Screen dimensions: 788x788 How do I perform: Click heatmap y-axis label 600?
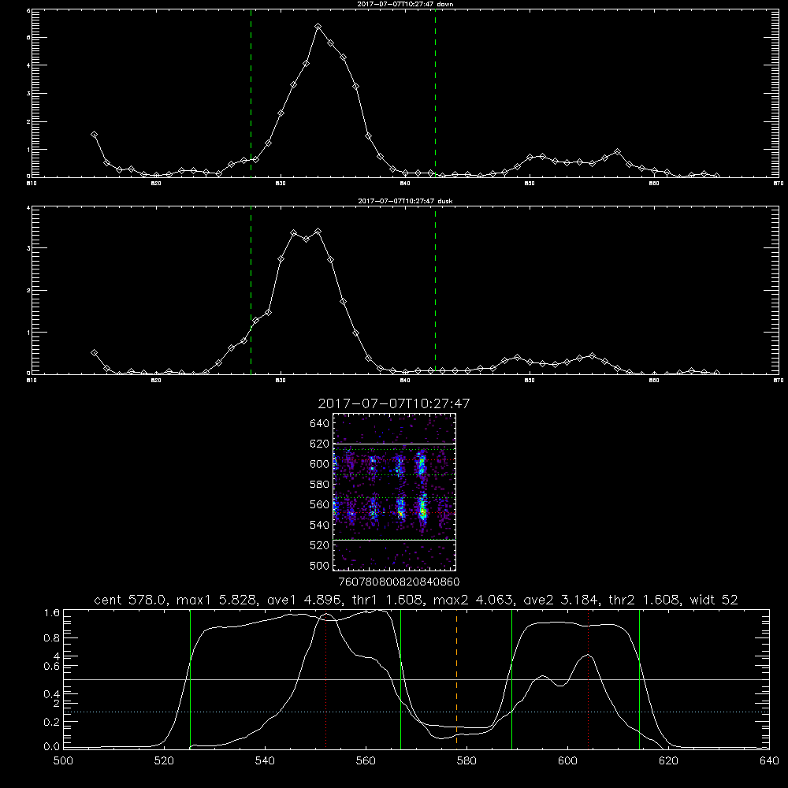click(x=320, y=464)
